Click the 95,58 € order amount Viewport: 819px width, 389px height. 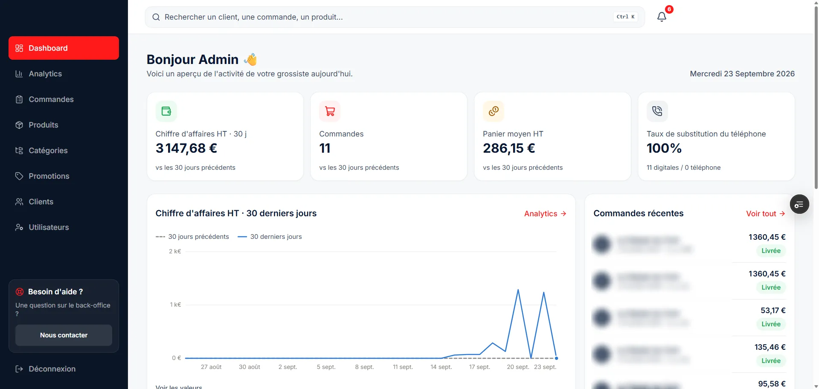tap(772, 384)
